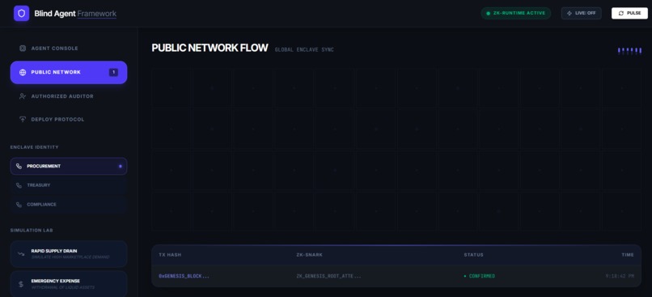
Task: Click the refresh icon in Pulse button
Action: coord(621,13)
